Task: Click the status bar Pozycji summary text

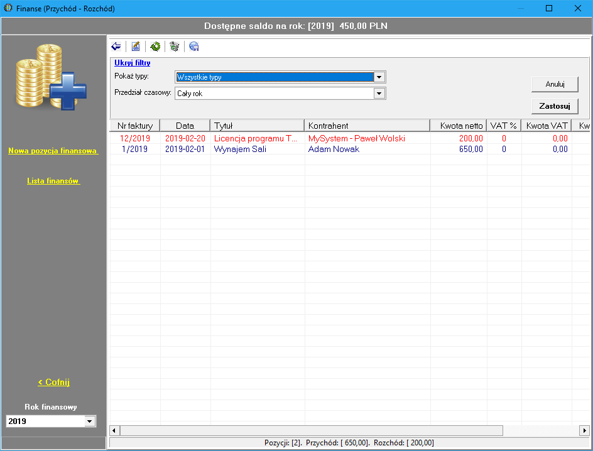Action: click(x=349, y=443)
